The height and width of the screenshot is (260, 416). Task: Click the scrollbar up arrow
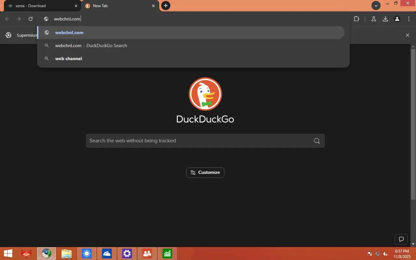(x=413, y=46)
